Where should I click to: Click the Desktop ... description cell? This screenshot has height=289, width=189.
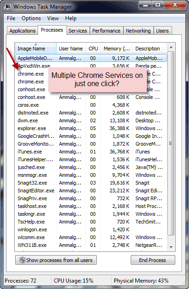point(148,120)
